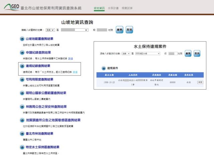Open the 規費試算 tab
The height and width of the screenshot is (157, 214).
[x=127, y=8]
